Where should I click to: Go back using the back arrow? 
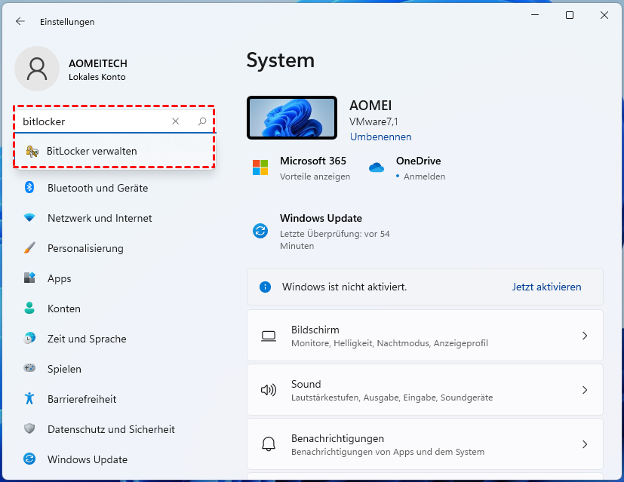point(20,21)
